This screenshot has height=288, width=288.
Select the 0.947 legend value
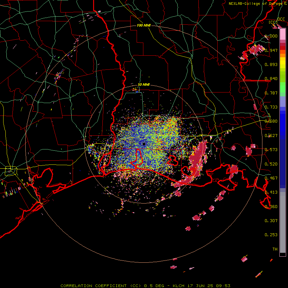tap(271, 50)
